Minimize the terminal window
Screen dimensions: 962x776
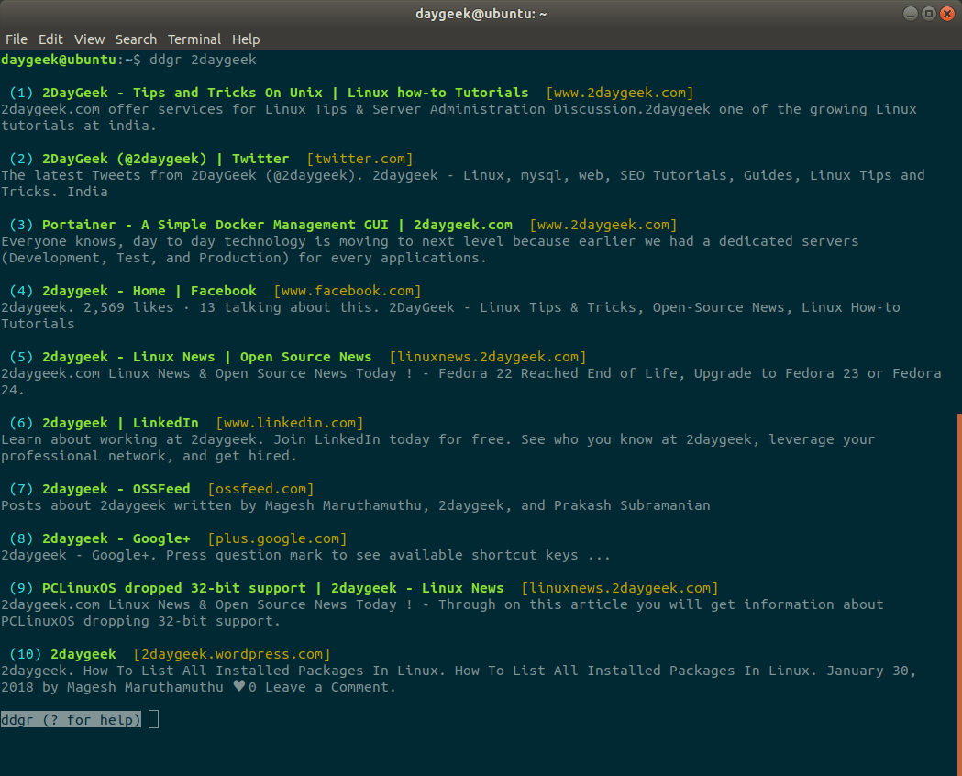click(x=911, y=14)
